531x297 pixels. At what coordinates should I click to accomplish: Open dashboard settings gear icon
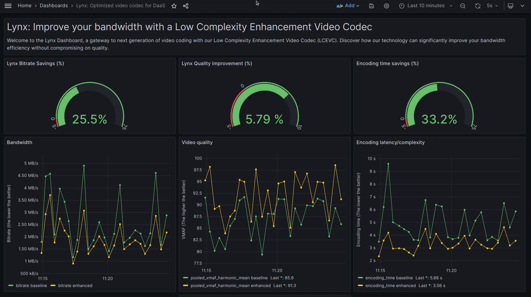(386, 6)
